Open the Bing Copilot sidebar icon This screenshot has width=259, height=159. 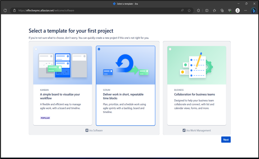tap(254, 10)
